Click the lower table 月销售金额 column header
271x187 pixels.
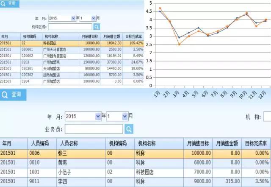pyautogui.click(x=227, y=144)
